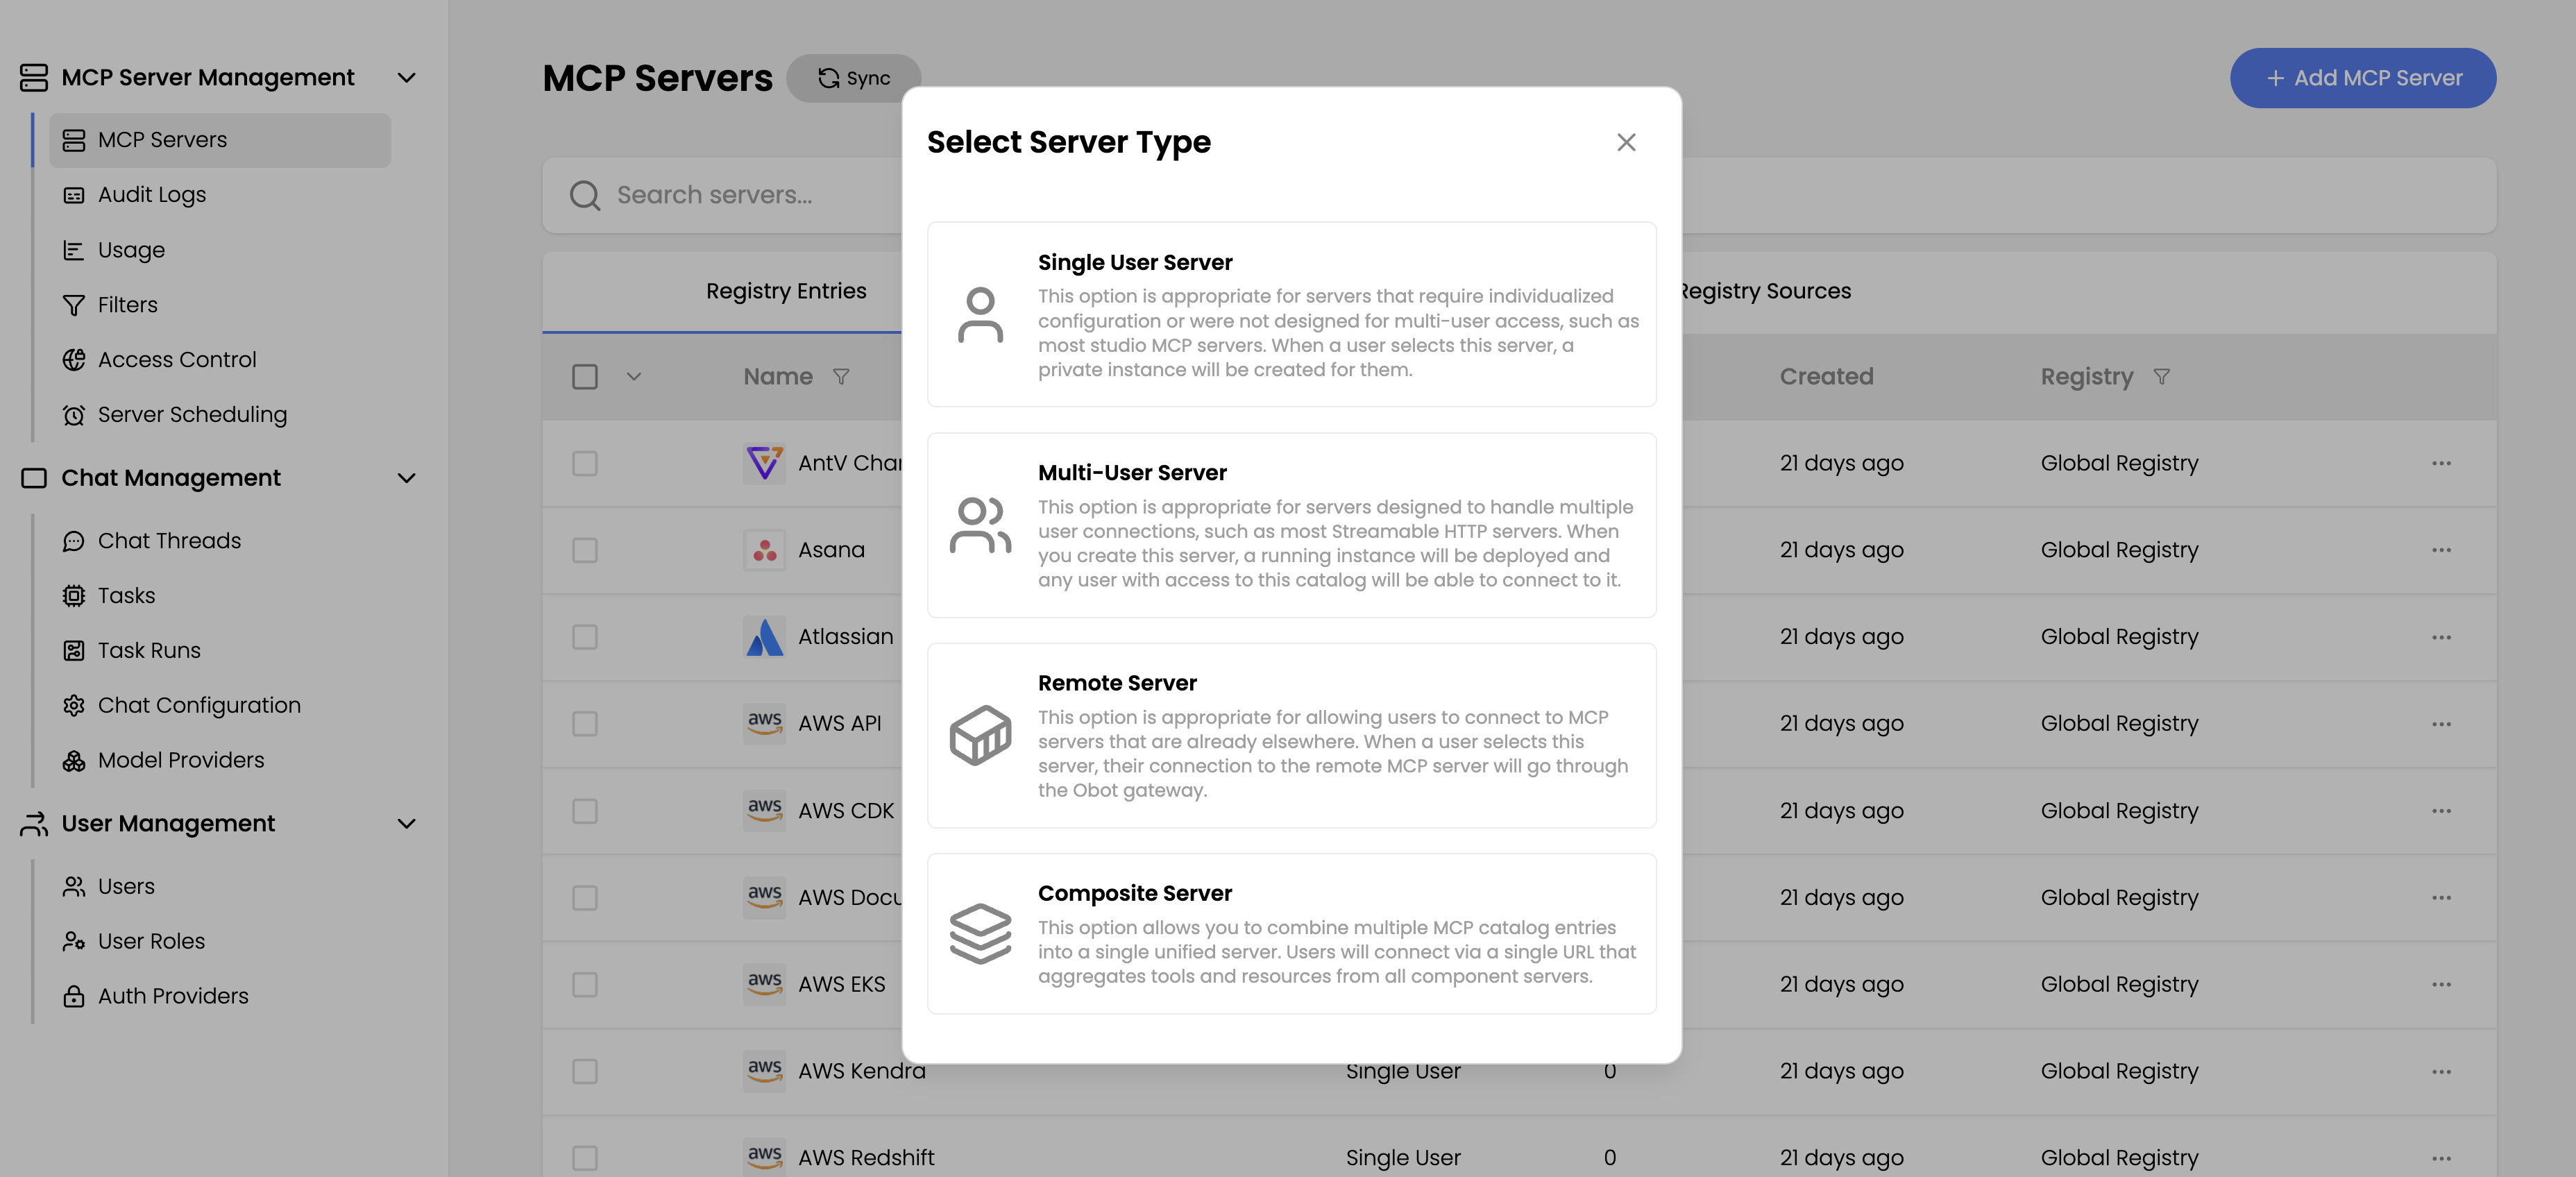Click the Search servers input field

(x=740, y=195)
